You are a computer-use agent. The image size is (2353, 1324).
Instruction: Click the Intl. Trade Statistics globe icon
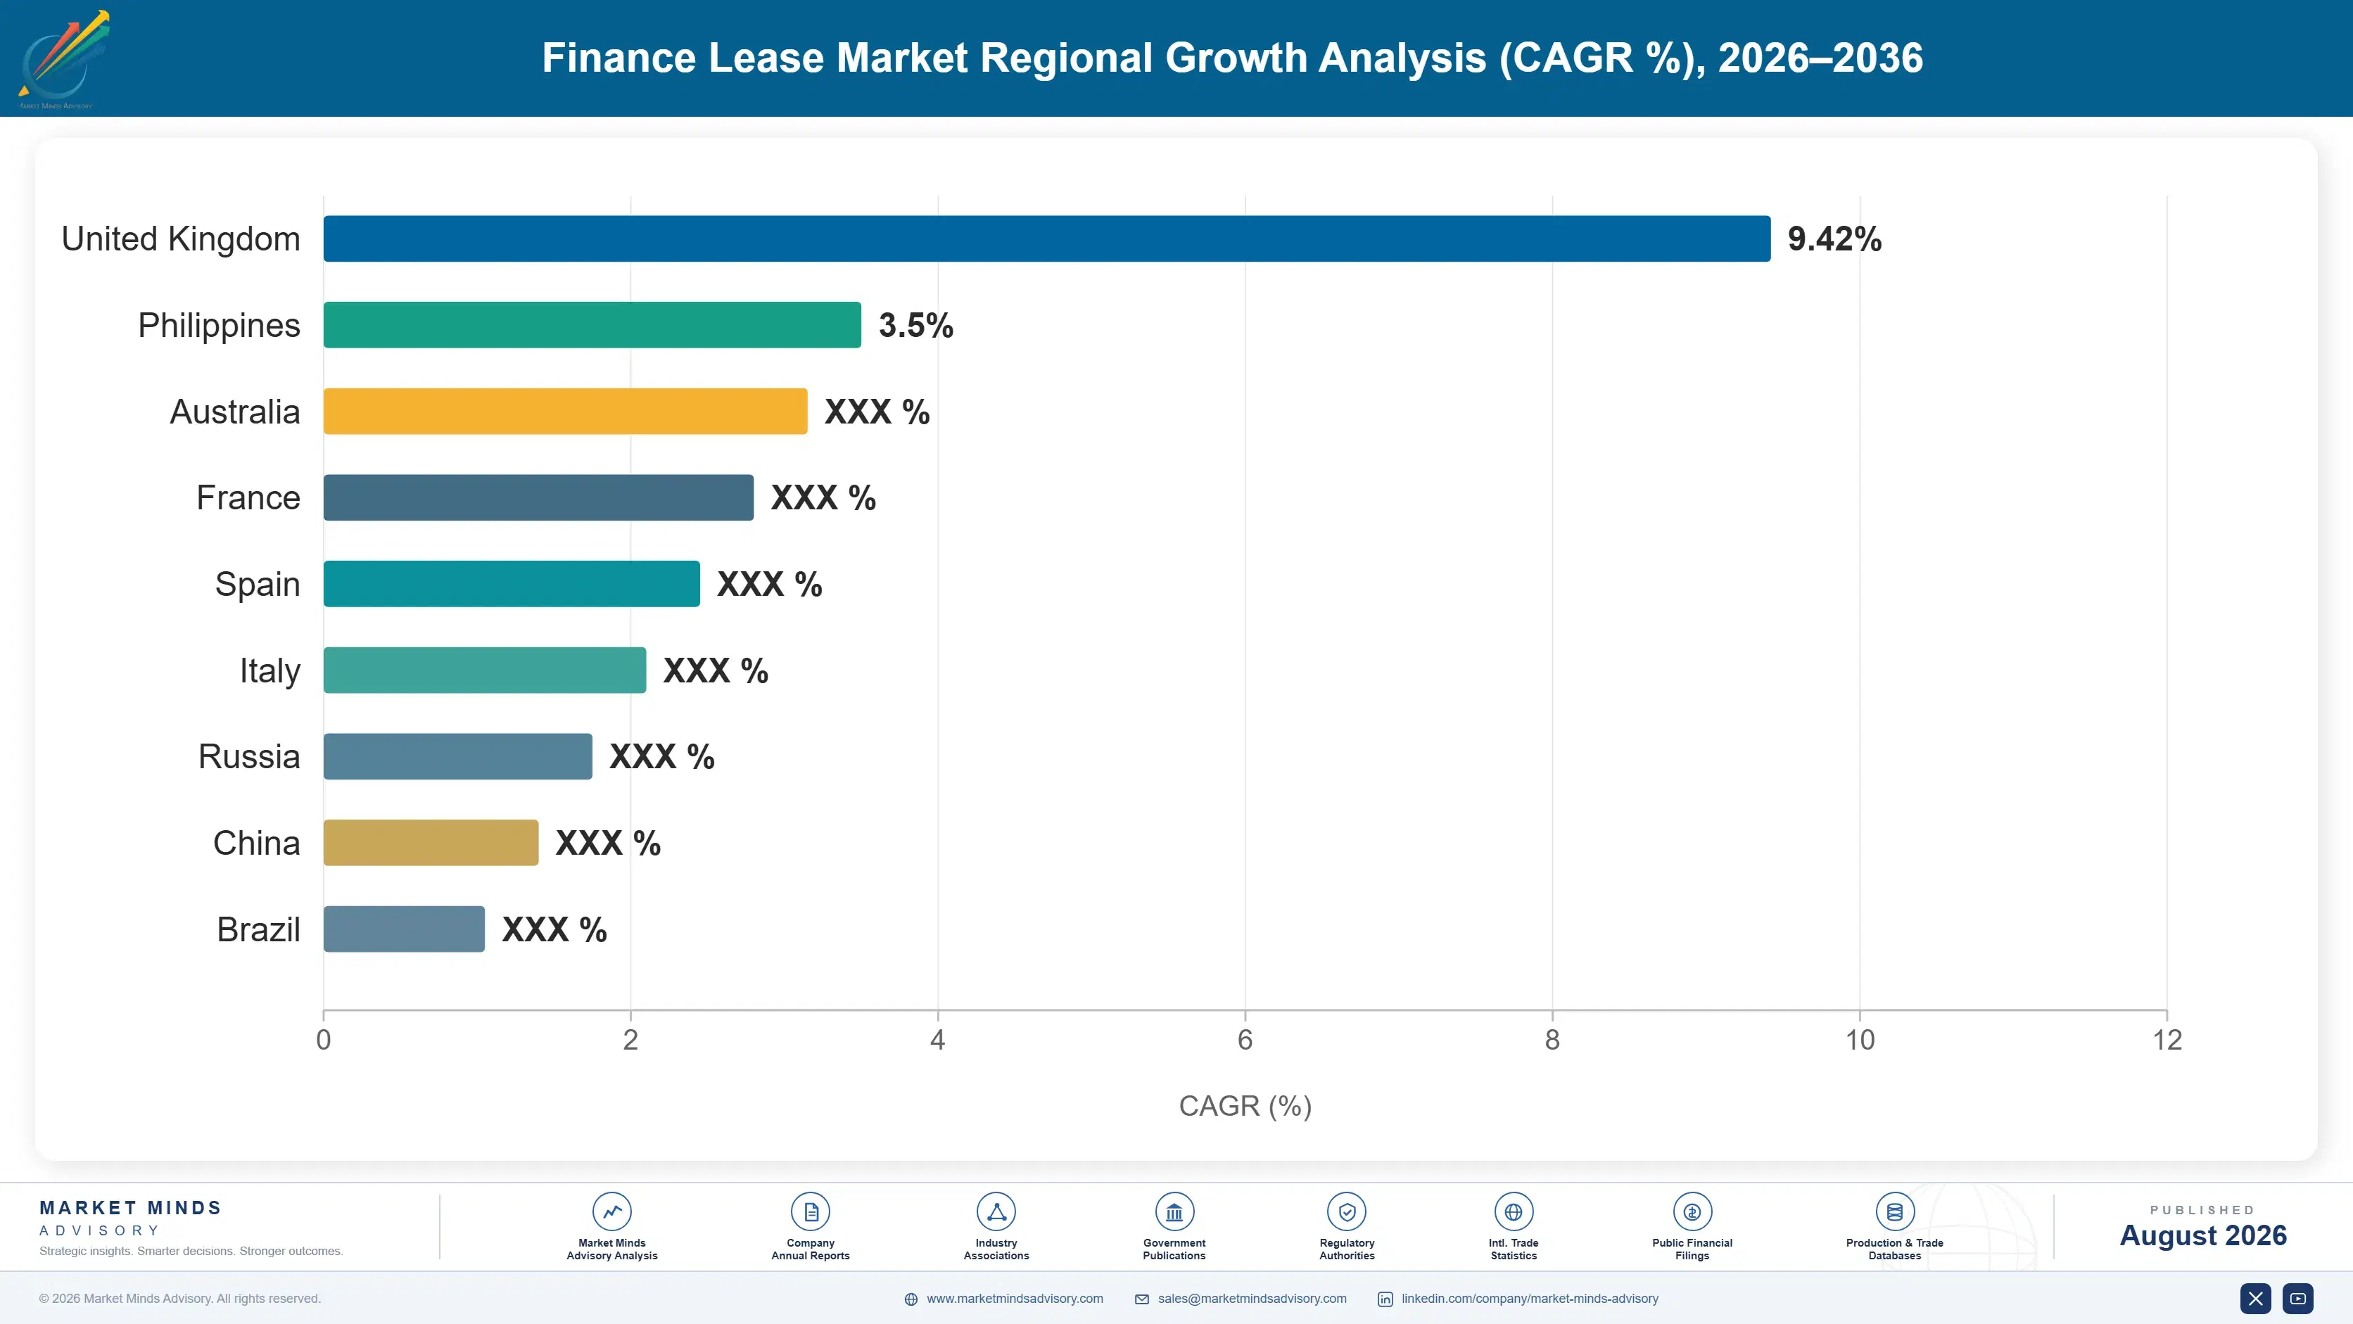(1514, 1211)
